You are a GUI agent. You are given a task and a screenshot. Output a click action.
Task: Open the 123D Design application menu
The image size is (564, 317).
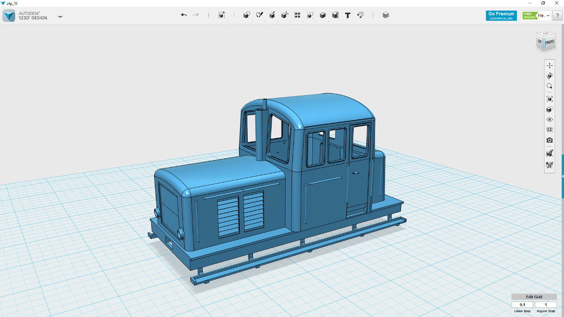60,16
